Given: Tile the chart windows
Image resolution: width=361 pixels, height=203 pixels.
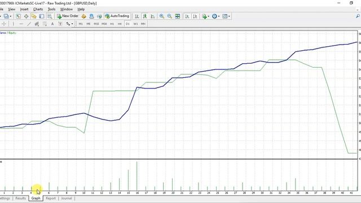Looking at the screenshot, I should (x=178, y=16).
